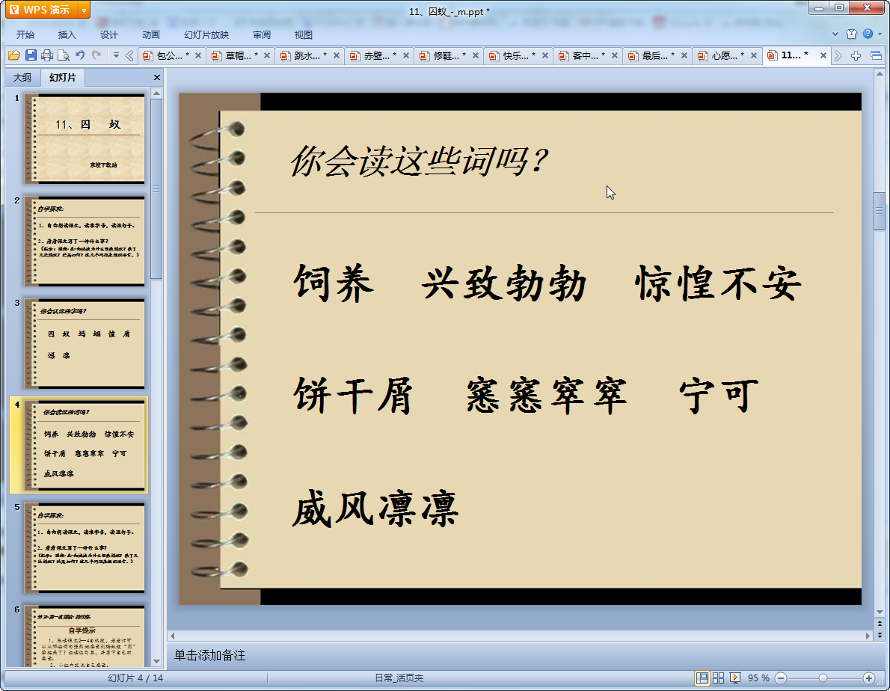Open file with the folder icon
This screenshot has height=691, width=890.
pos(14,55)
